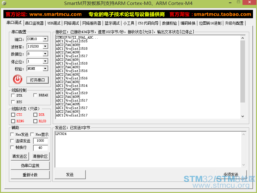Select the 串口调试 tab
This screenshot has height=193, width=257.
[x=14, y=23]
